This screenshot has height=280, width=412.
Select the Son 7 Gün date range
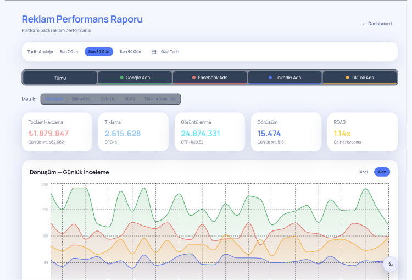(69, 52)
